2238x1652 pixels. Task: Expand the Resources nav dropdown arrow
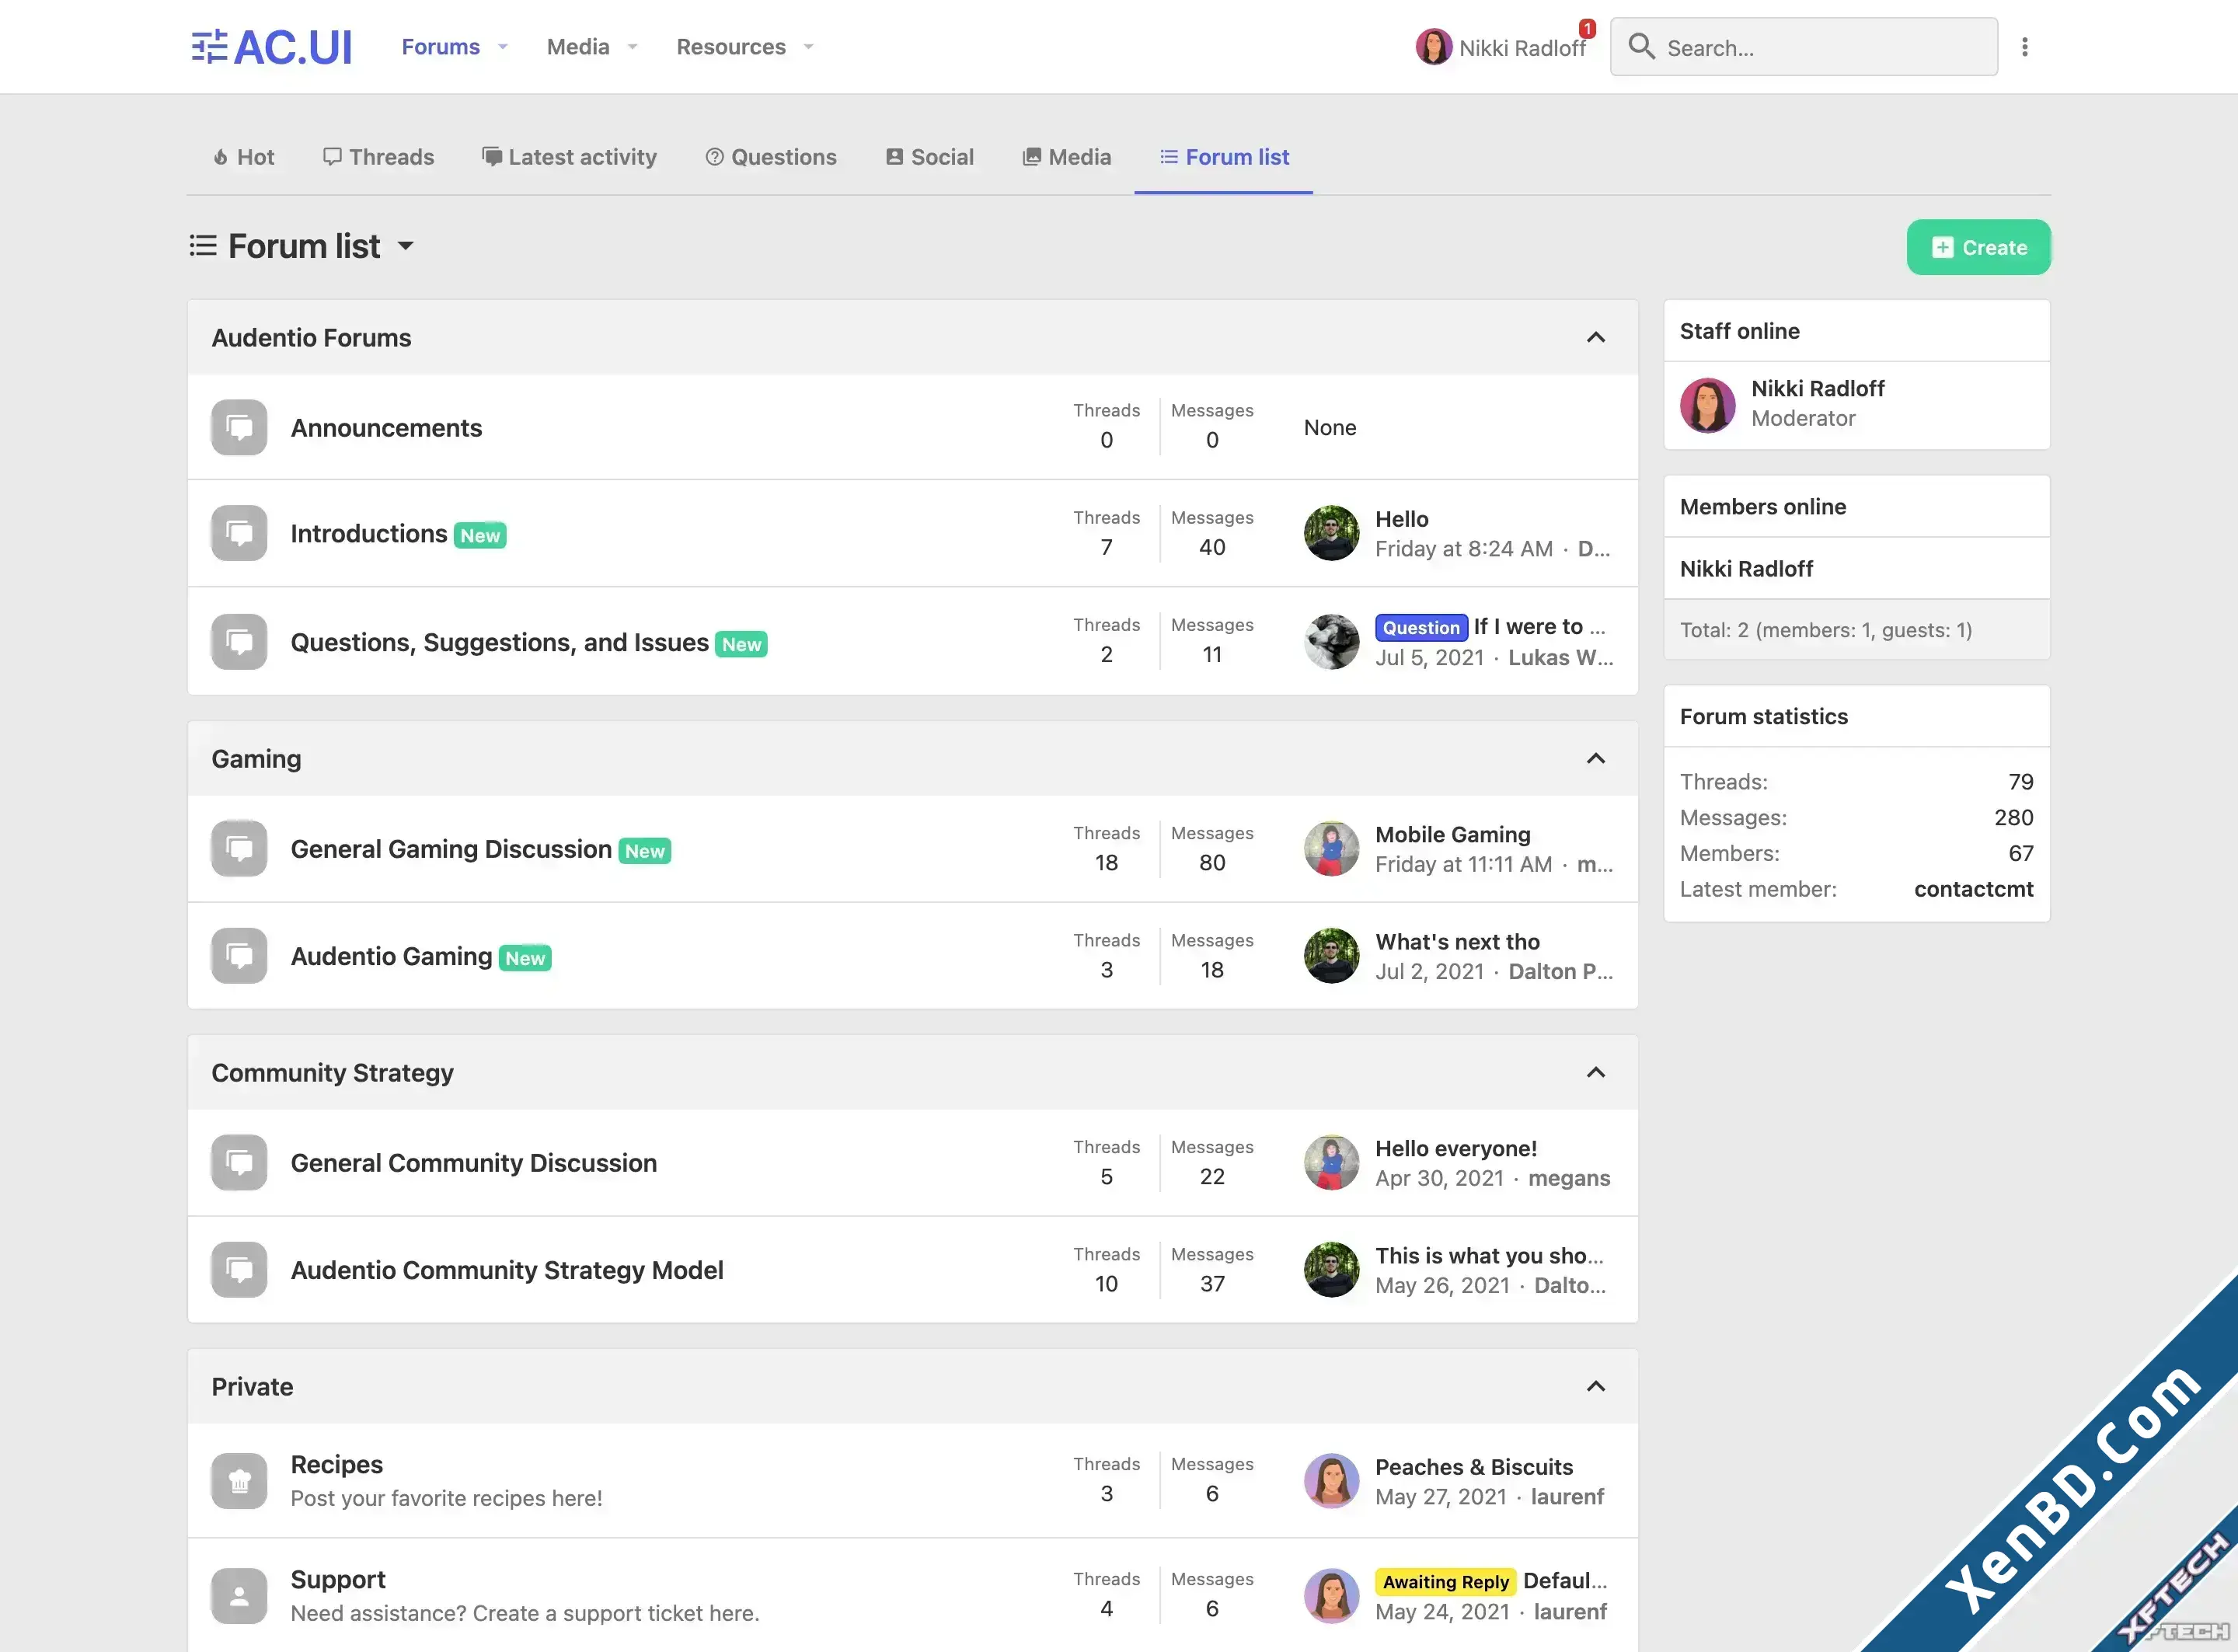[809, 47]
